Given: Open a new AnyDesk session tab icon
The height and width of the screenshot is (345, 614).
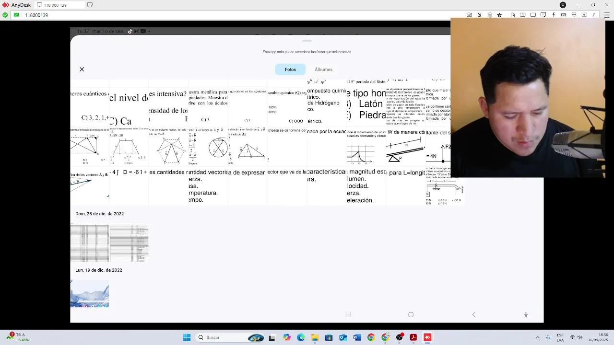Looking at the screenshot, I should [x=90, y=5].
